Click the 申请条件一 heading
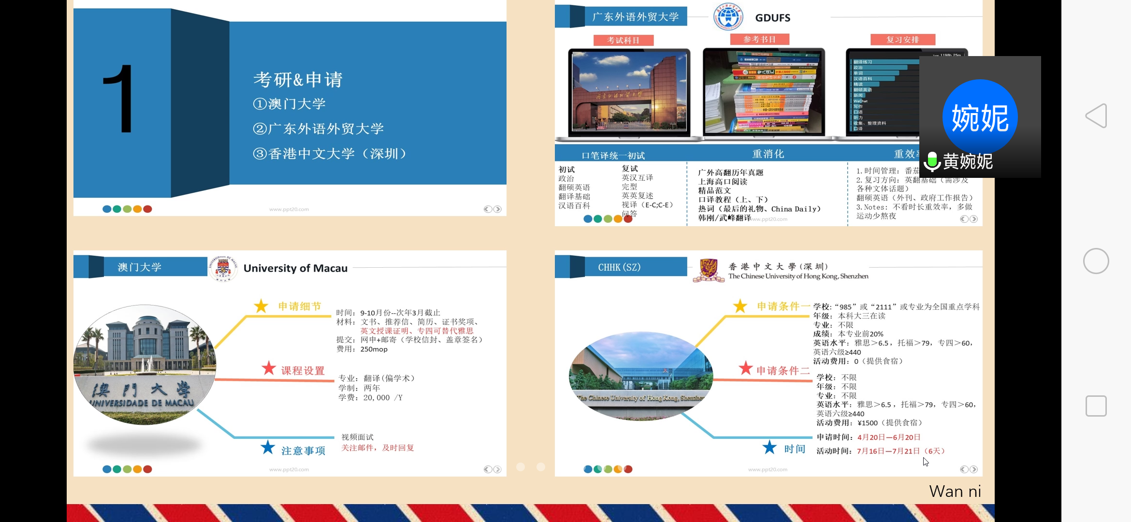1131x522 pixels. coord(783,306)
